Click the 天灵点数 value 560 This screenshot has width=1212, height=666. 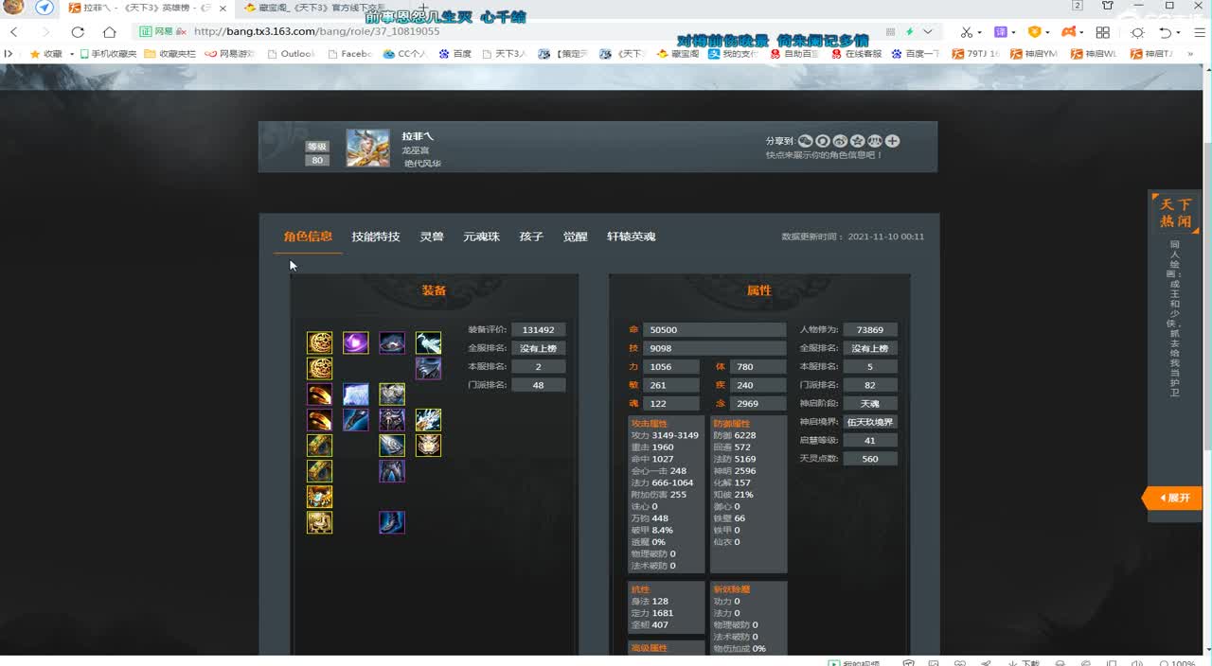point(870,459)
